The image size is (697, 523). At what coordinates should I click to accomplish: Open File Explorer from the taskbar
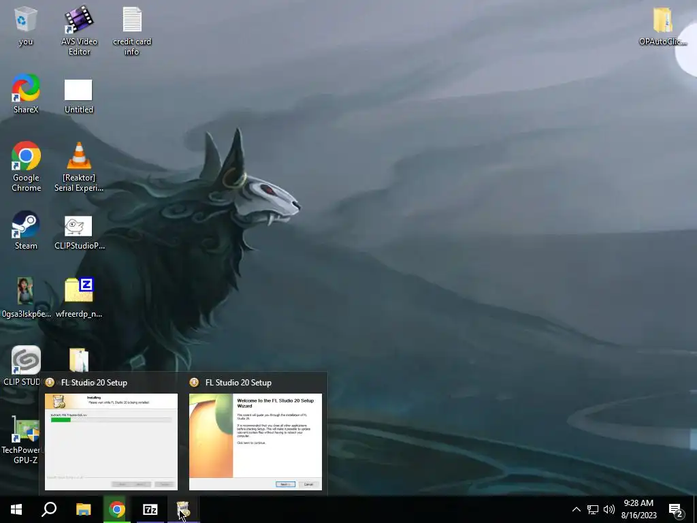click(83, 509)
